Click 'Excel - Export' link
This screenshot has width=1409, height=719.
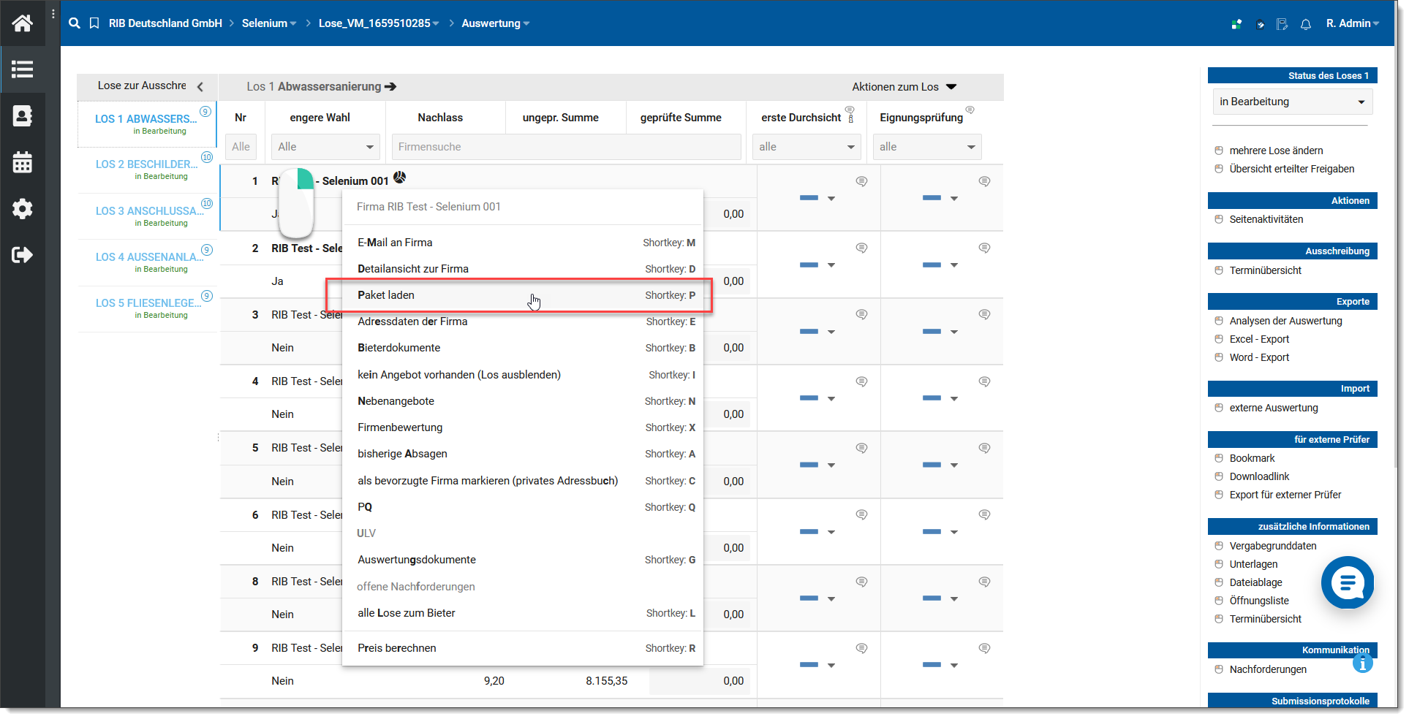pyautogui.click(x=1259, y=339)
